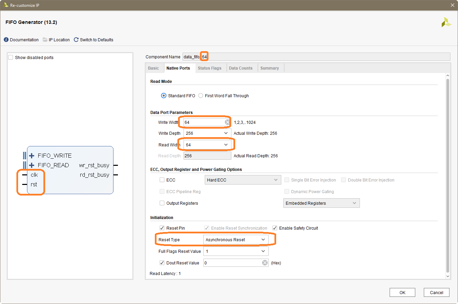
Task: Expand the FIFO_WRITE interface plus icon
Action: click(31, 155)
